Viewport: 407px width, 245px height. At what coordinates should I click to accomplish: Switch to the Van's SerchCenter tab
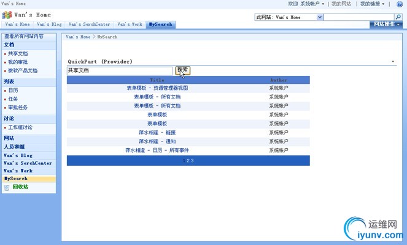click(x=89, y=24)
